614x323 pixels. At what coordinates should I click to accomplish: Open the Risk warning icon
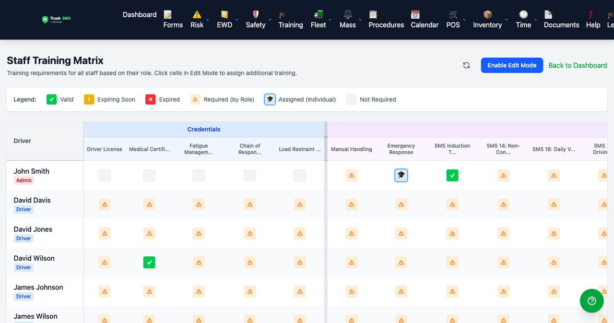(x=197, y=14)
